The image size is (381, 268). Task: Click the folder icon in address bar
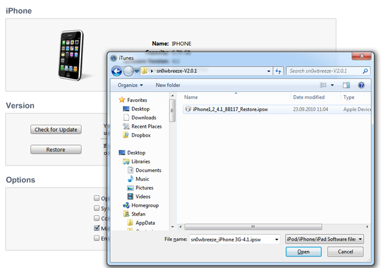(144, 71)
